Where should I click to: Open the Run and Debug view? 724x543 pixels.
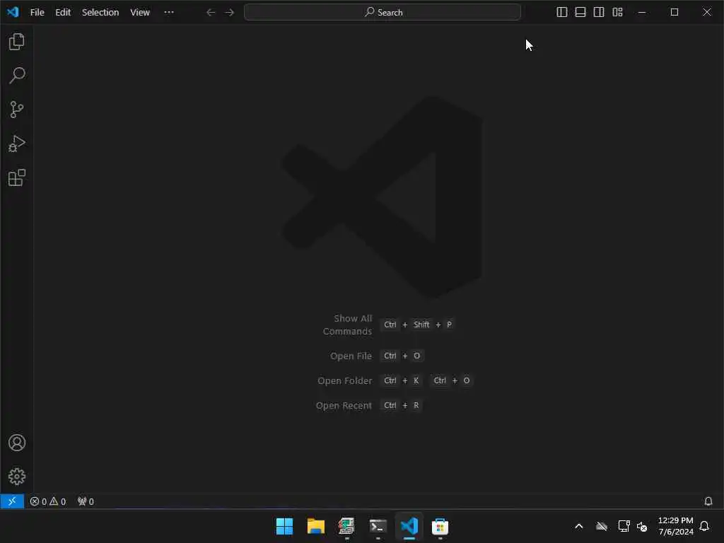17,144
